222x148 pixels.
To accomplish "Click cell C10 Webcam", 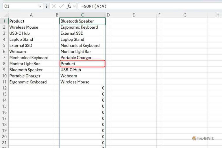I will (x=83, y=76).
